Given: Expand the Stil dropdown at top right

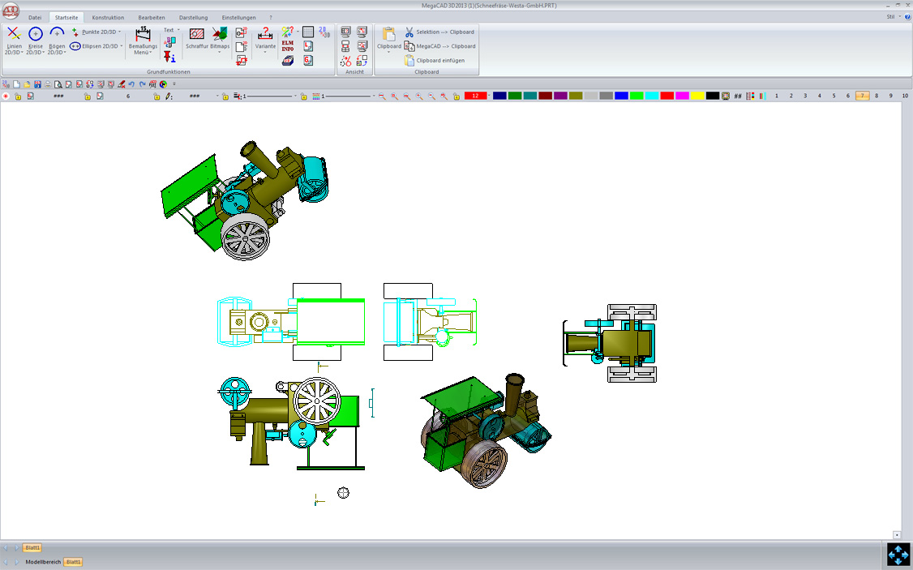Looking at the screenshot, I should (893, 16).
